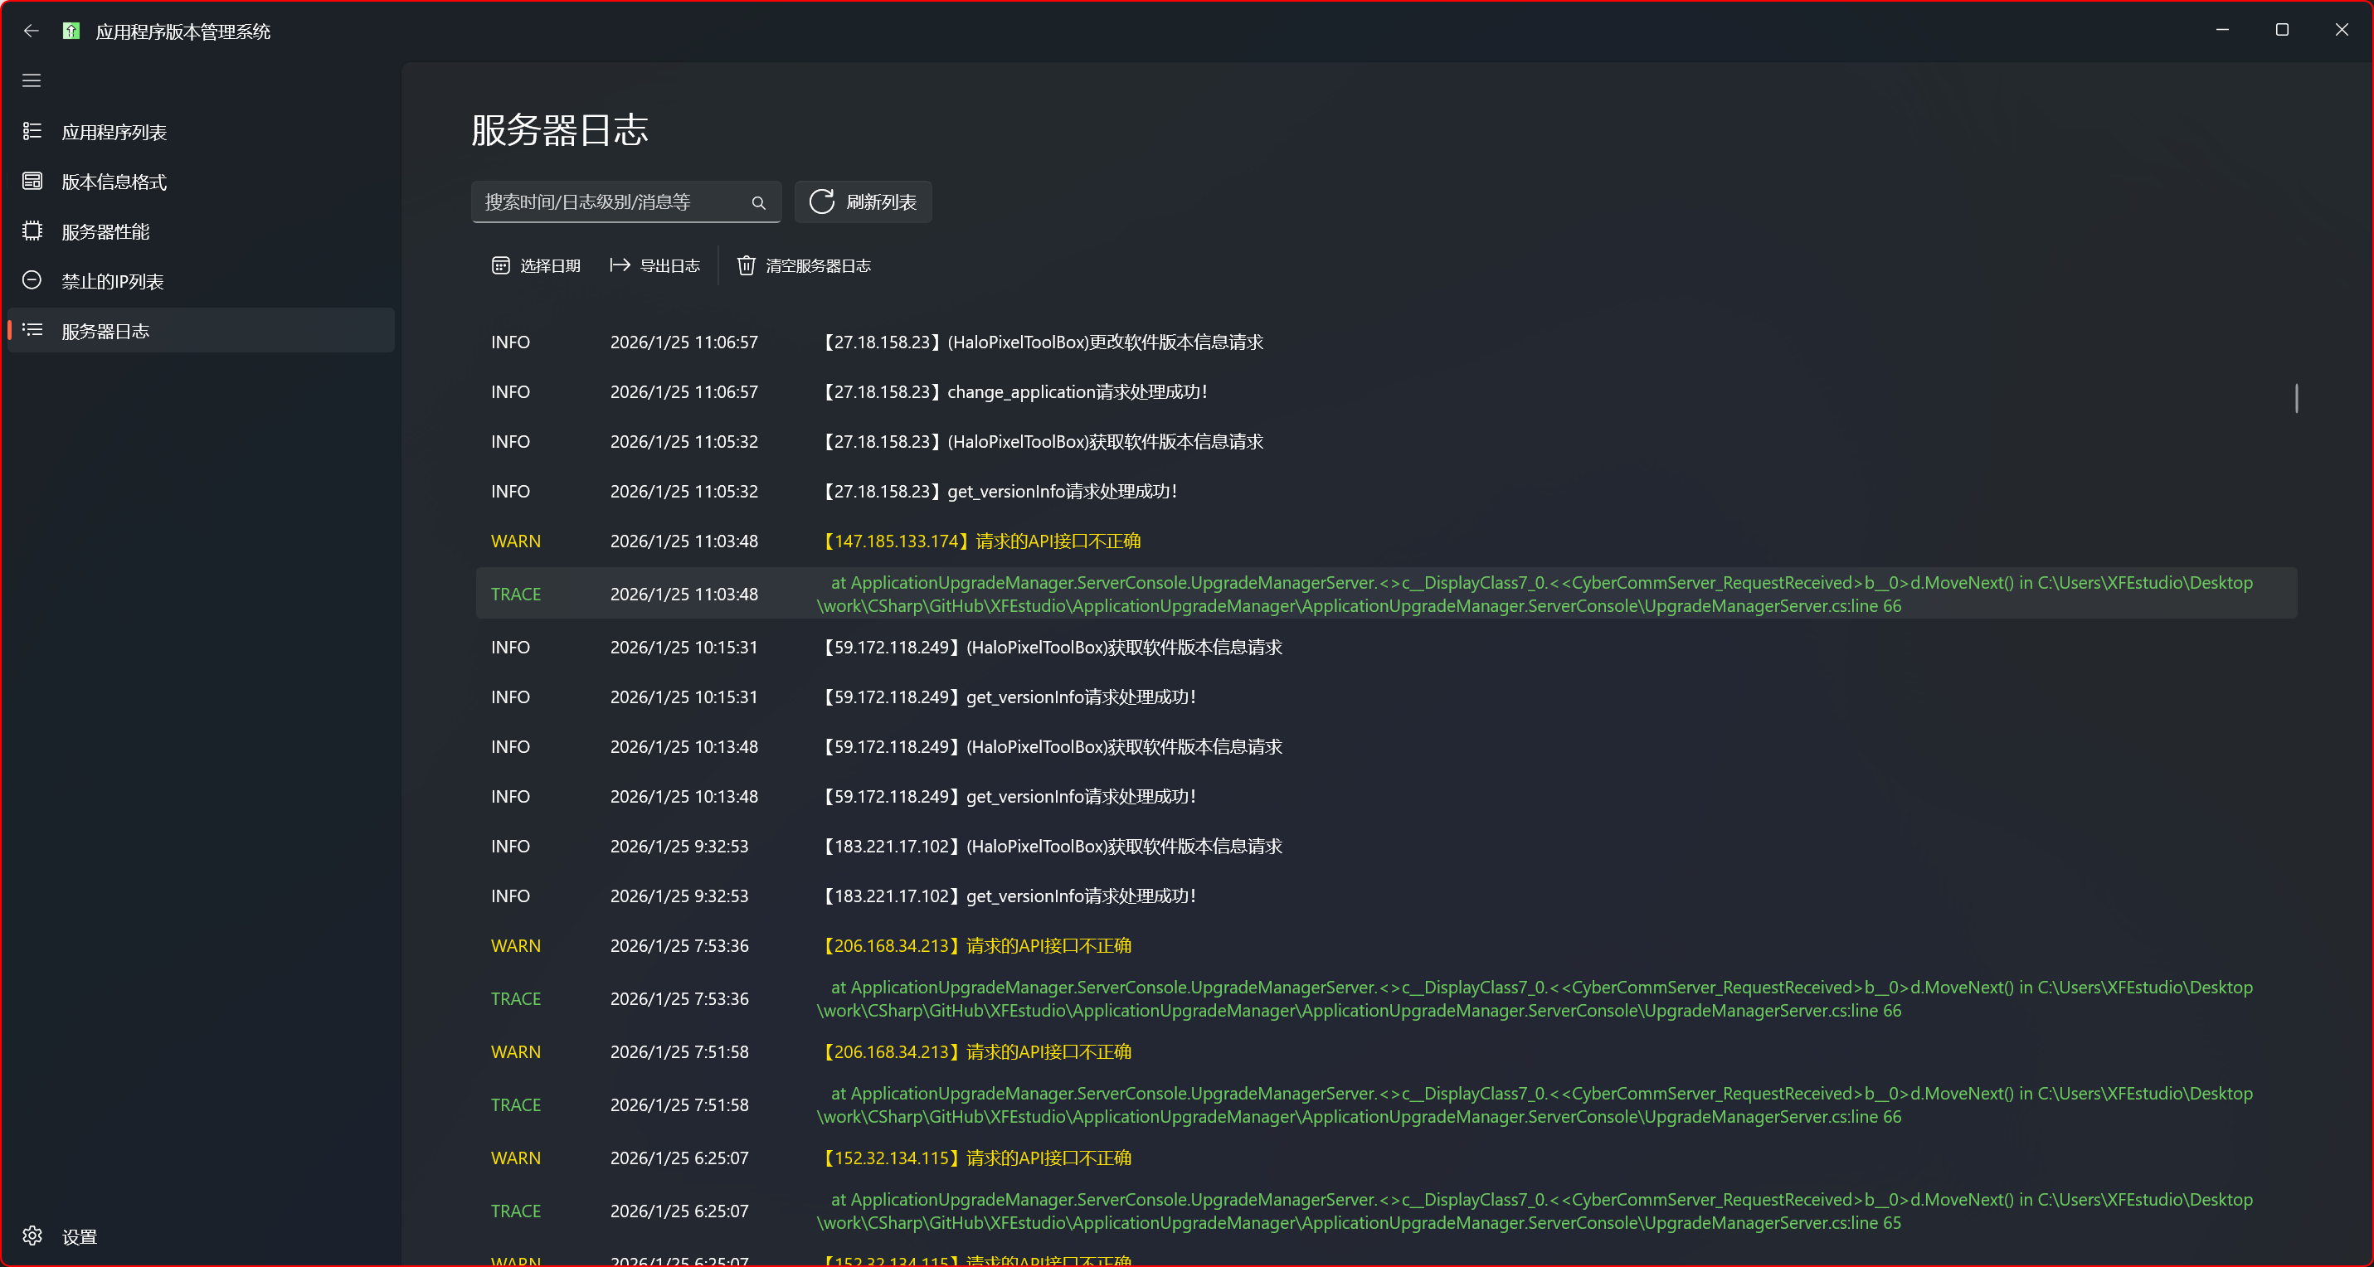The height and width of the screenshot is (1267, 2374).
Task: Open 禁止的IP列表 blocked-IP icon
Action: pos(31,280)
